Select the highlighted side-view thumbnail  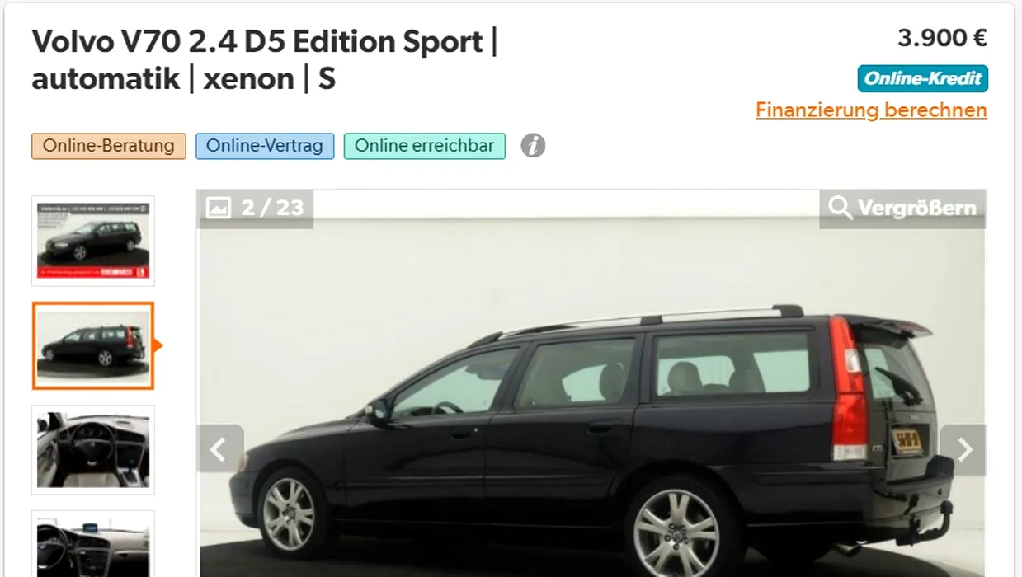pos(93,345)
